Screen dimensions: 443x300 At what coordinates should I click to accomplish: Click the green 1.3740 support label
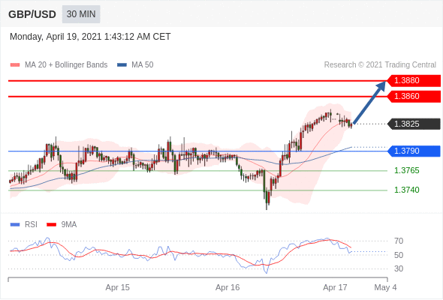point(406,190)
